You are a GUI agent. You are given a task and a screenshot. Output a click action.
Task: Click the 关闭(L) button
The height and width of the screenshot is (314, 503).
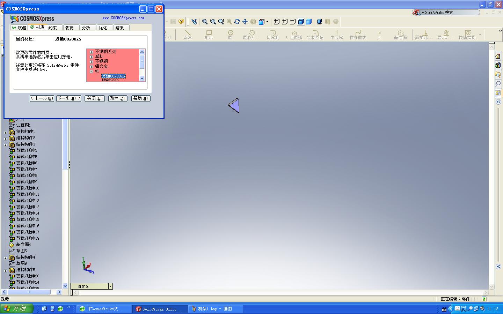pos(94,98)
